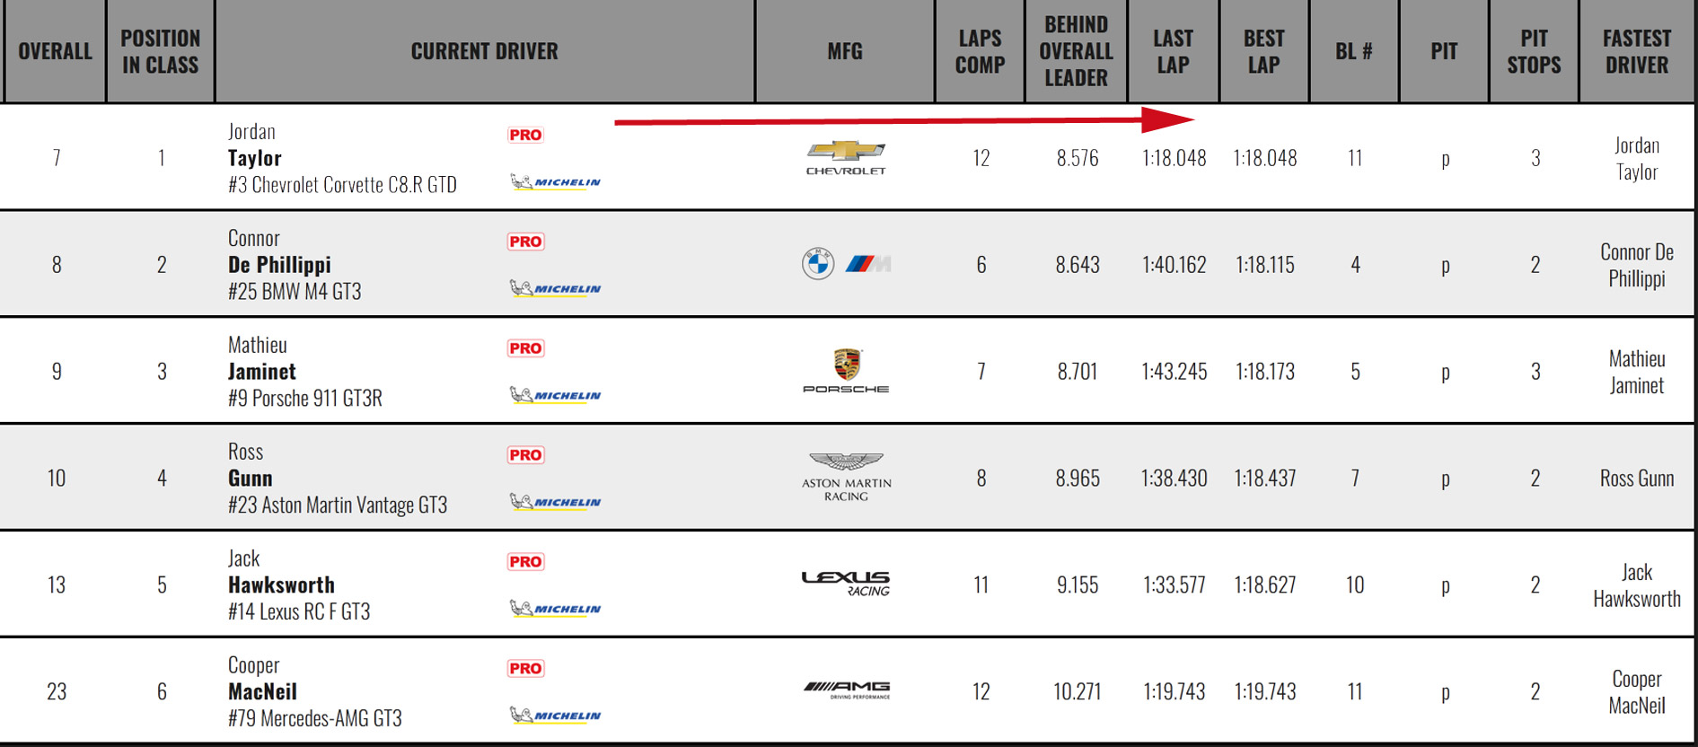Click the BMW roundel logo

coord(818,264)
